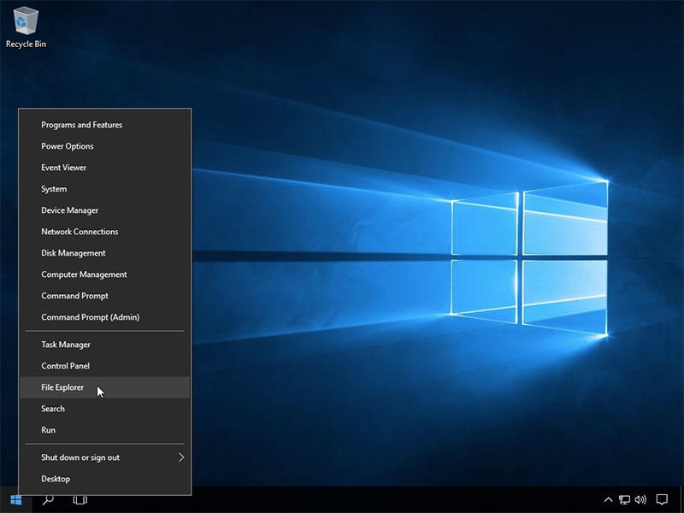Screen dimensions: 684x513
Task: Open Task Manager
Action: click(66, 345)
